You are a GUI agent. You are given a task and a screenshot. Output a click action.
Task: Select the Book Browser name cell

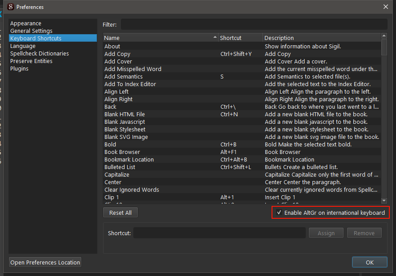click(x=160, y=152)
